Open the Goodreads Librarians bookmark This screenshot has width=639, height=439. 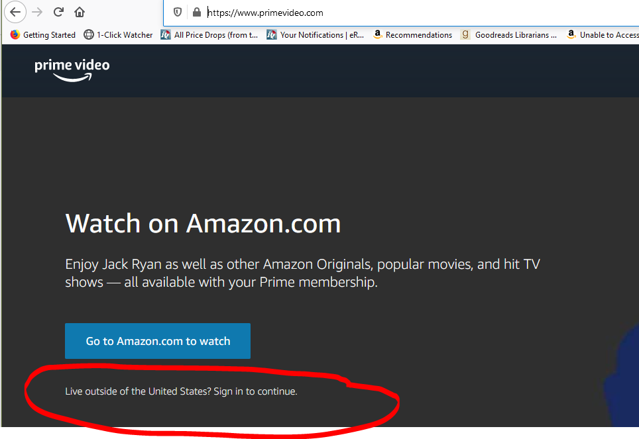509,35
